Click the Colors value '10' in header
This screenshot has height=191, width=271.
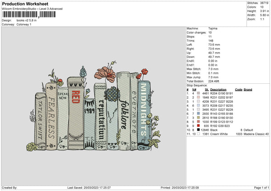262,7
